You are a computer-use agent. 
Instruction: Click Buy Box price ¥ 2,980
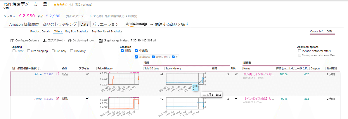(x=26, y=16)
